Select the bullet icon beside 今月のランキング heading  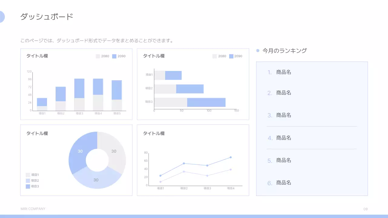tap(258, 50)
